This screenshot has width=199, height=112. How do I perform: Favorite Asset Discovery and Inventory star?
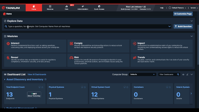[45, 79]
